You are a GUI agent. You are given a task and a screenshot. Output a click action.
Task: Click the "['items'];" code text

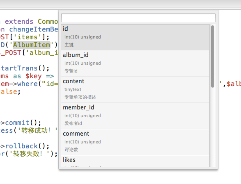click(x=30, y=37)
